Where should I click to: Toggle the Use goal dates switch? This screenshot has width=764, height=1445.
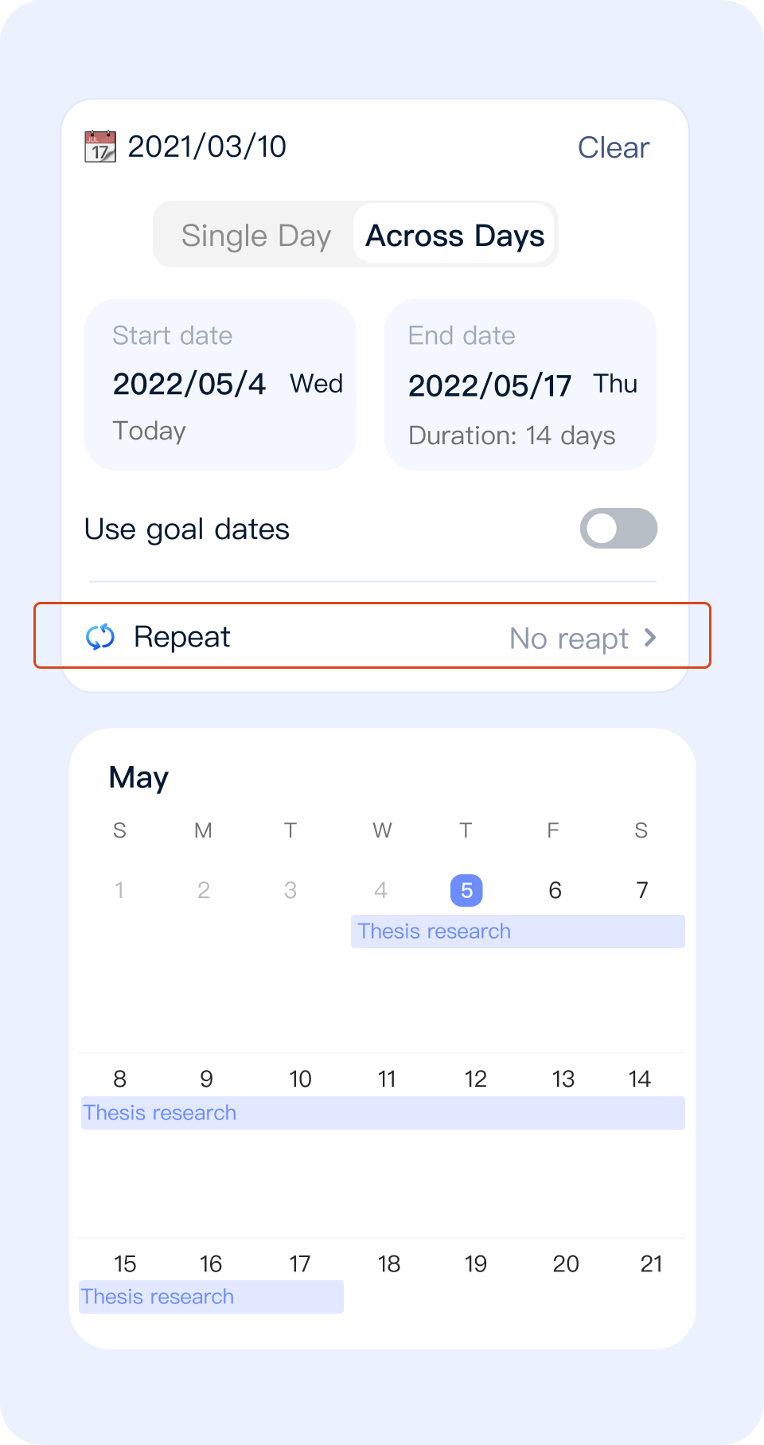(x=618, y=529)
